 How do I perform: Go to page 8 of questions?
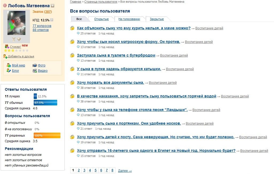click(x=112, y=170)
